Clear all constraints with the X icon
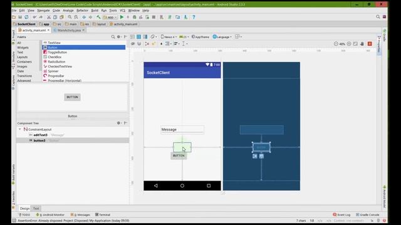401x225 pixels. tap(147, 44)
